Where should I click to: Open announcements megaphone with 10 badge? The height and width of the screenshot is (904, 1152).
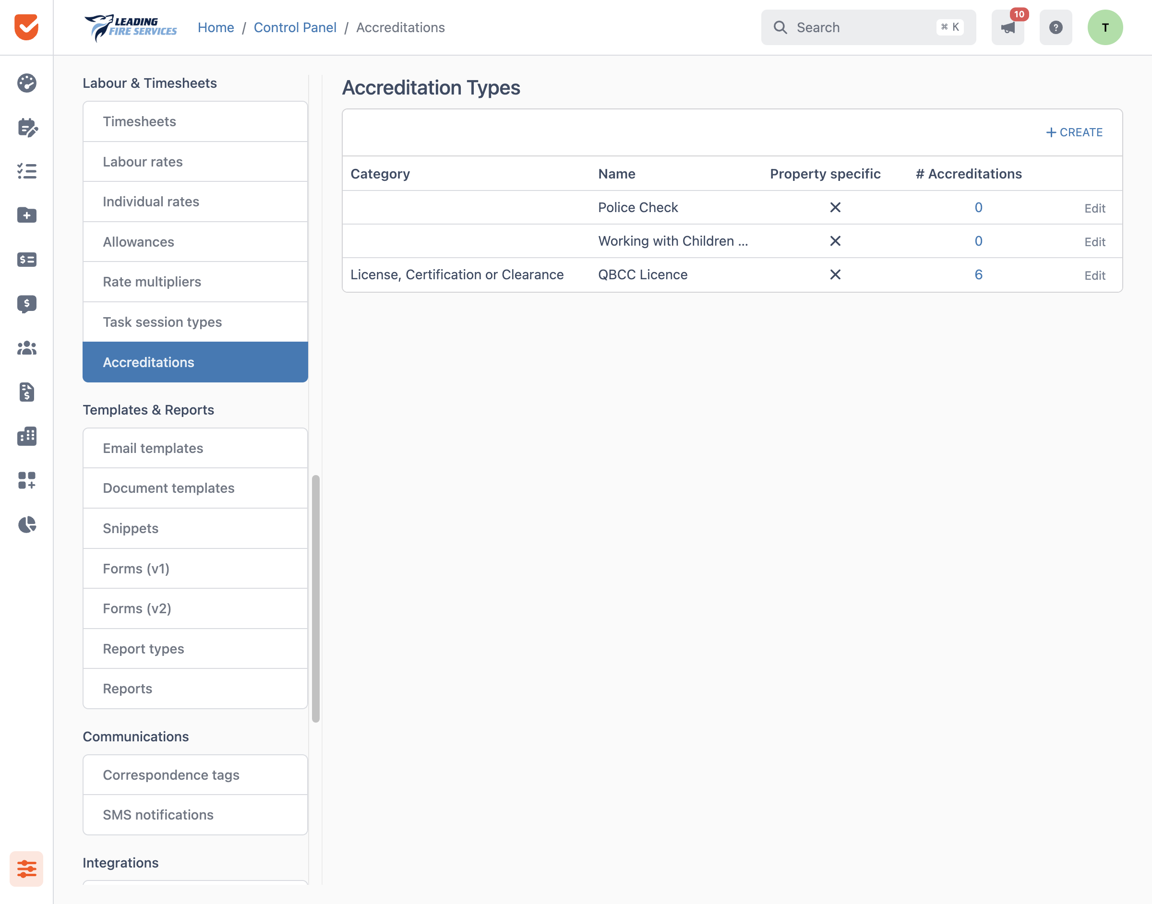[x=1008, y=27]
